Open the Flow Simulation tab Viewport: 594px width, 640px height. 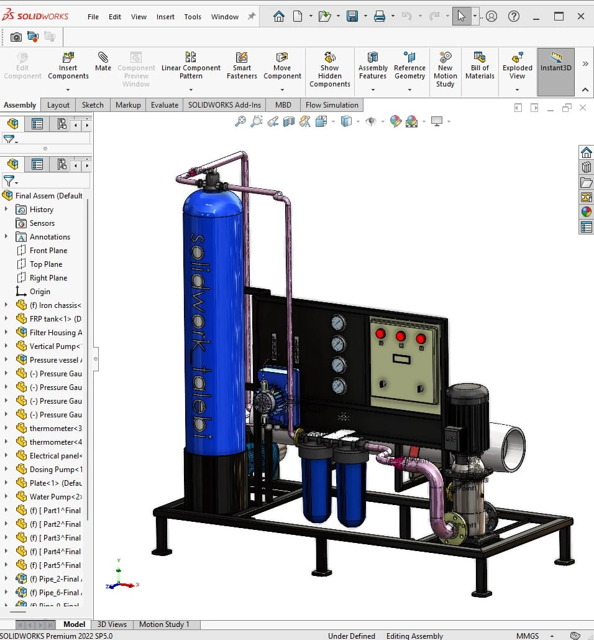(332, 105)
